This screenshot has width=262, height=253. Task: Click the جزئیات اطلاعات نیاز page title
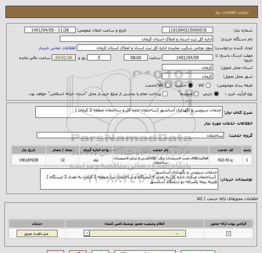point(232,12)
